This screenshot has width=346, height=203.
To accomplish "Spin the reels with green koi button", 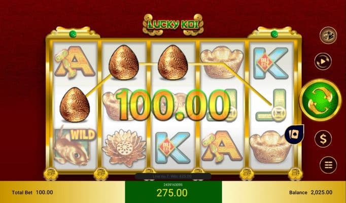I will [320, 100].
